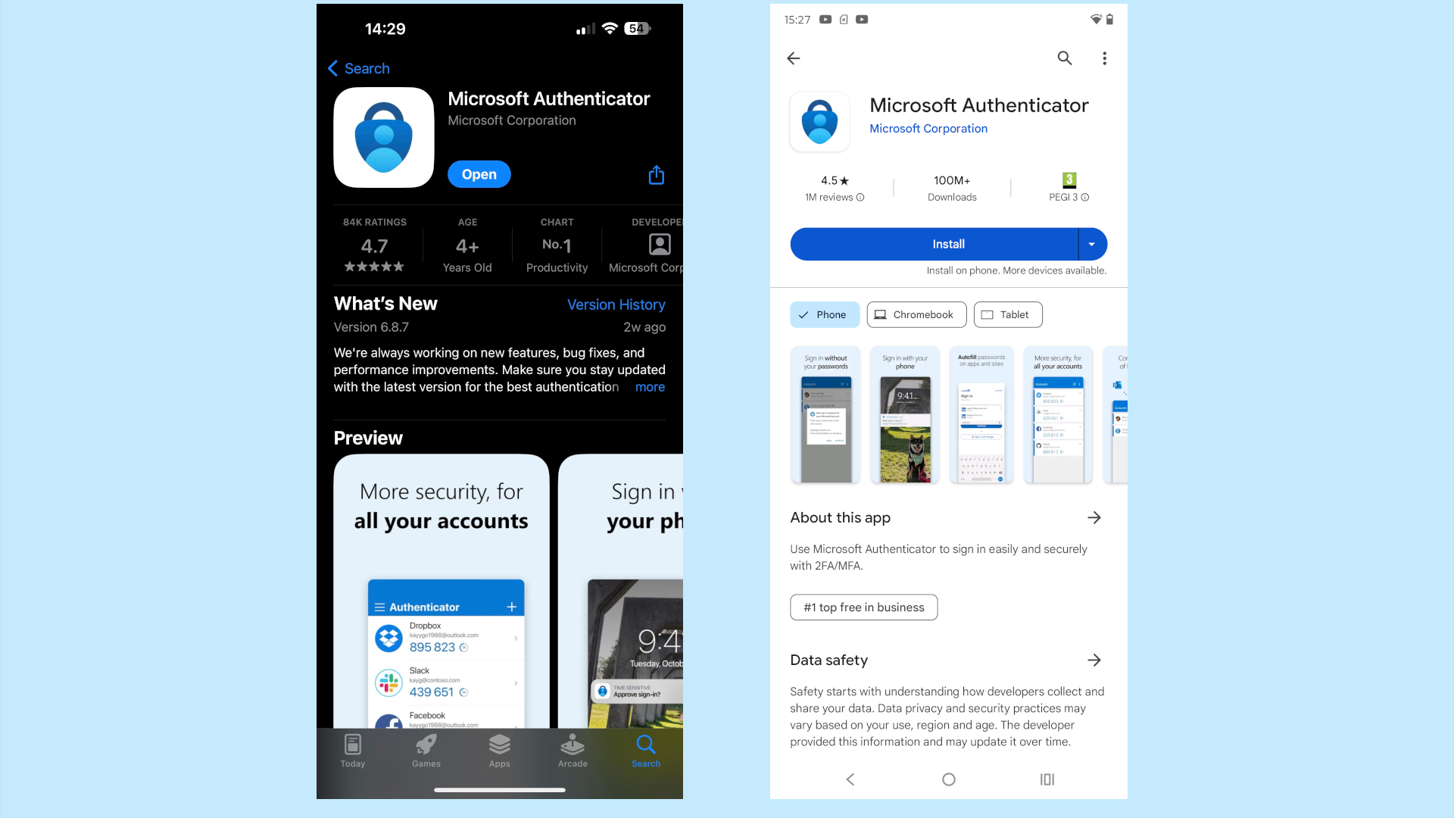
Task: Tap the back arrow icon on Android
Action: point(794,58)
